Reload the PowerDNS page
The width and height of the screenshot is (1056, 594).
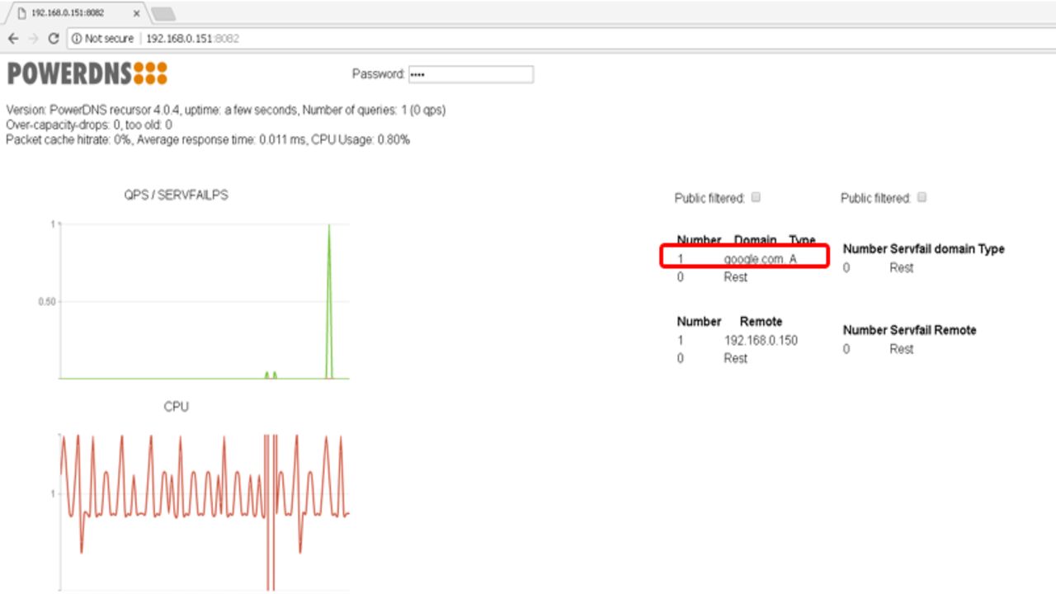pos(54,39)
